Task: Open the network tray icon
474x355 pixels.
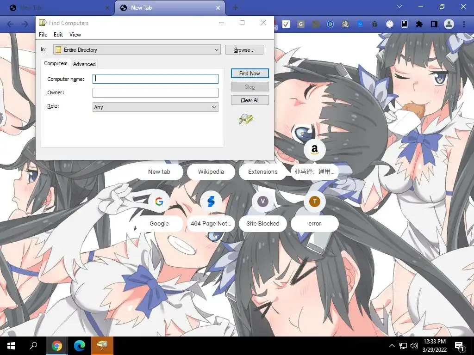Action: pos(403,346)
